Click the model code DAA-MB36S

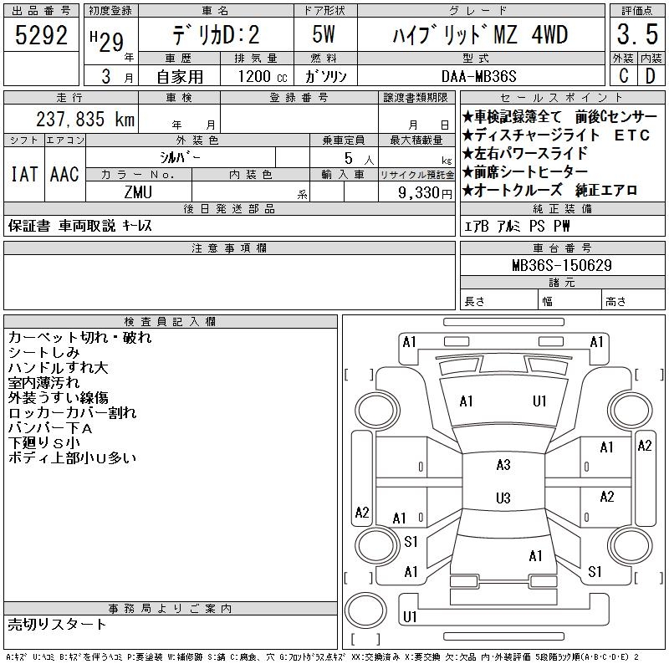[x=480, y=76]
